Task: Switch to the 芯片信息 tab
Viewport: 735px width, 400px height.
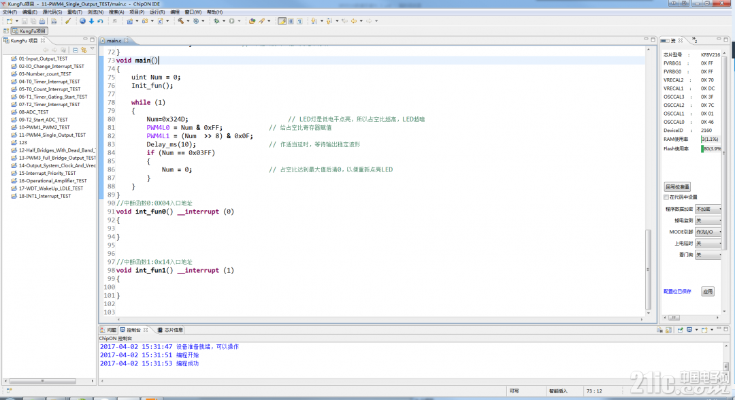Action: [x=170, y=330]
